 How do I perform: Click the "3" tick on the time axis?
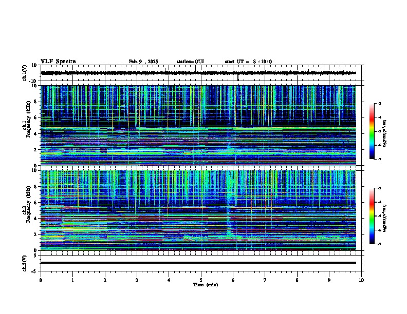pyautogui.click(x=137, y=280)
